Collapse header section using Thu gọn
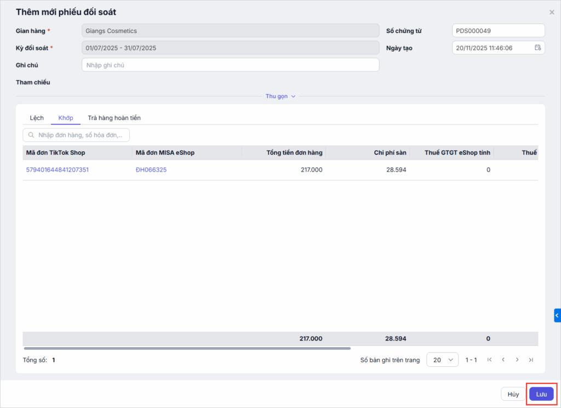The height and width of the screenshot is (408, 561). point(280,96)
